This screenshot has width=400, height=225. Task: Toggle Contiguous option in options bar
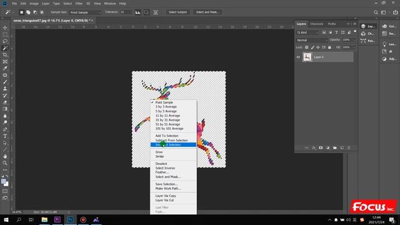click(146, 12)
